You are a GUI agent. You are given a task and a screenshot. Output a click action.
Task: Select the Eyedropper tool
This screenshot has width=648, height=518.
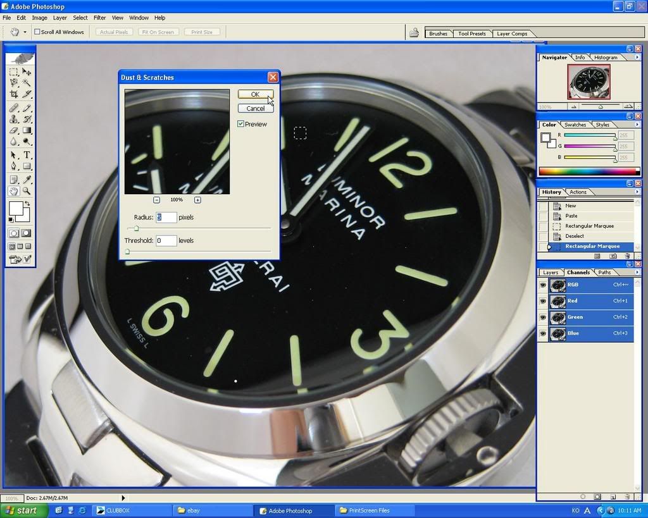click(x=27, y=180)
